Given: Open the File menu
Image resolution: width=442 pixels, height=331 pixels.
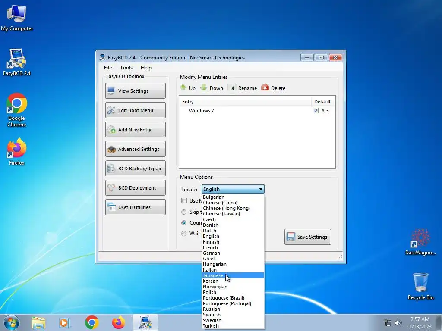Looking at the screenshot, I should 107,68.
